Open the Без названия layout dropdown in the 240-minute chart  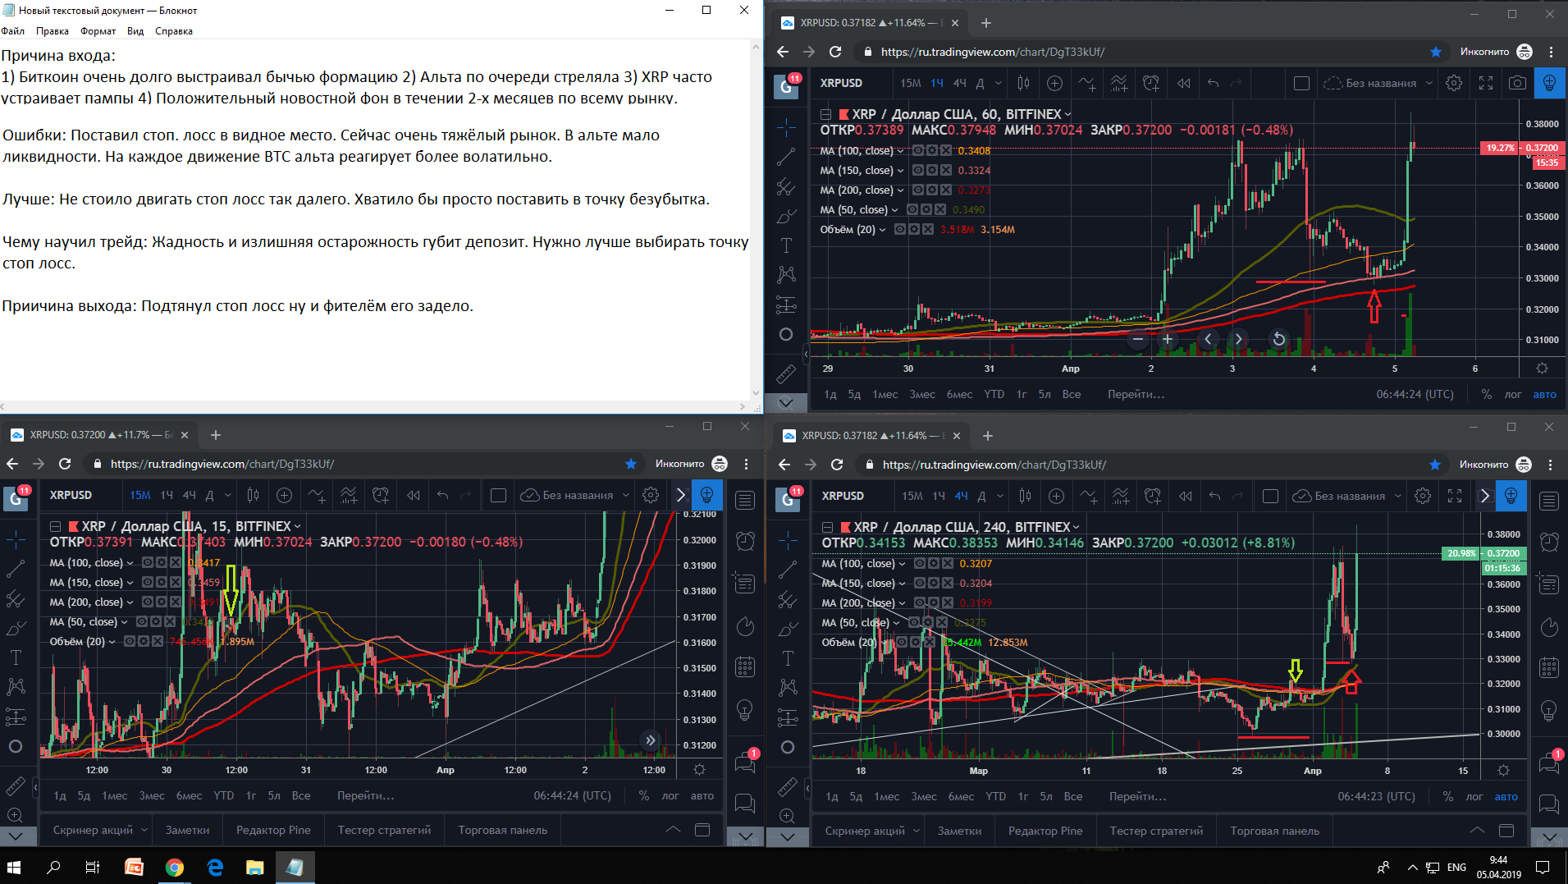(1397, 496)
